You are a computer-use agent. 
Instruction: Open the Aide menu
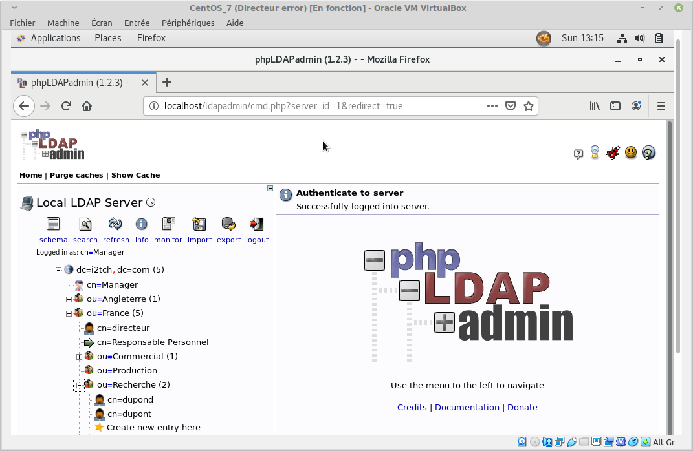point(235,23)
